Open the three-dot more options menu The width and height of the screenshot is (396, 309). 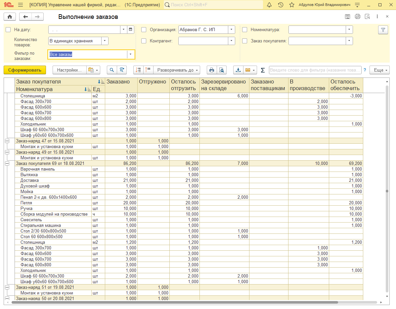pyautogui.click(x=377, y=17)
